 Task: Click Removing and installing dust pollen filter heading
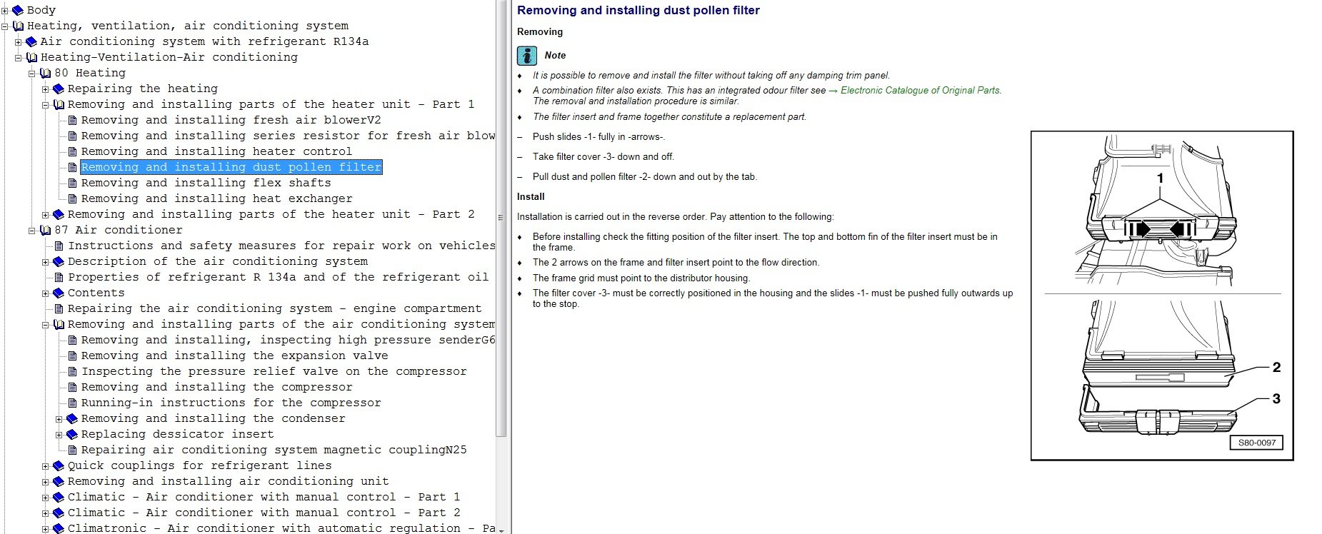[x=639, y=11]
